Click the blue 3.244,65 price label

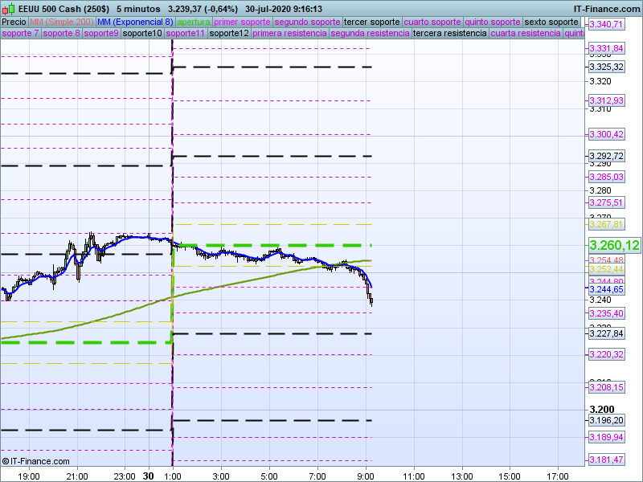pyautogui.click(x=606, y=289)
